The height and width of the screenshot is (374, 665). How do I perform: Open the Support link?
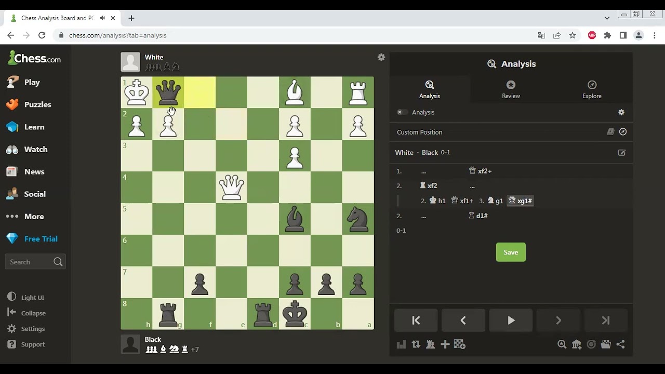pos(26,344)
